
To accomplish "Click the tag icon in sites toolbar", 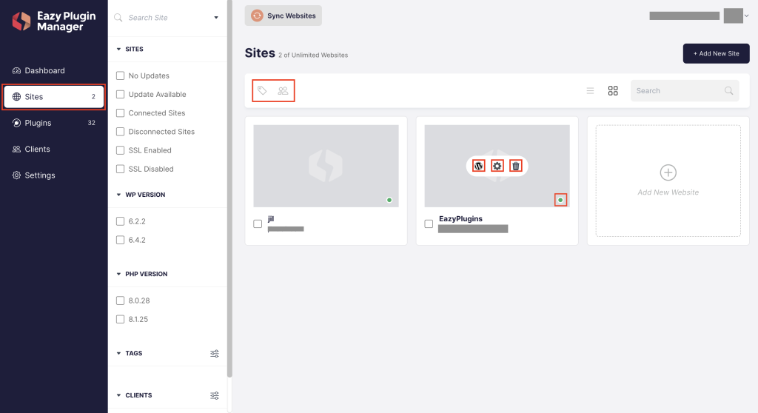I will pos(262,90).
